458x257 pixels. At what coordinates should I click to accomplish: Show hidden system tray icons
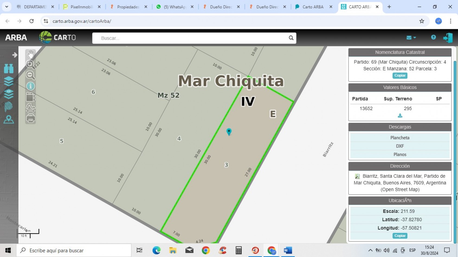(x=370, y=250)
